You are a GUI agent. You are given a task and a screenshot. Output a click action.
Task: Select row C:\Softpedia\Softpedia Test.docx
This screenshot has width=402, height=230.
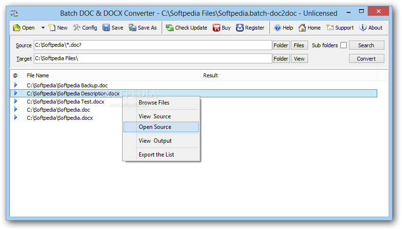[x=194, y=102]
